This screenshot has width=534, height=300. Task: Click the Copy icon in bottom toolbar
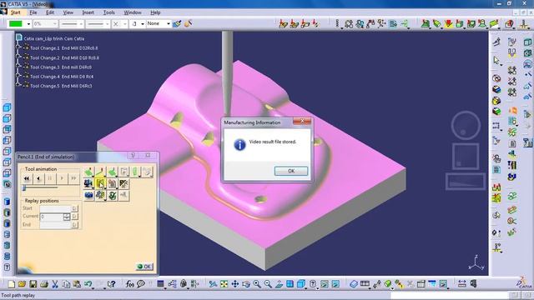point(66,284)
